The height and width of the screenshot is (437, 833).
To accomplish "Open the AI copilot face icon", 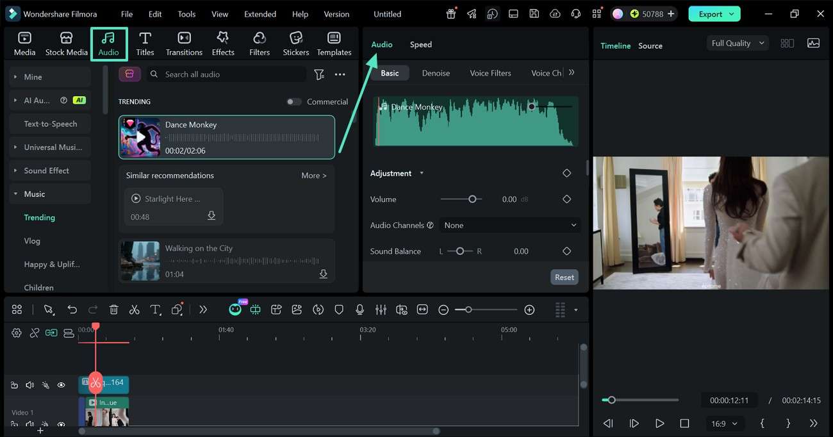I will click(235, 309).
